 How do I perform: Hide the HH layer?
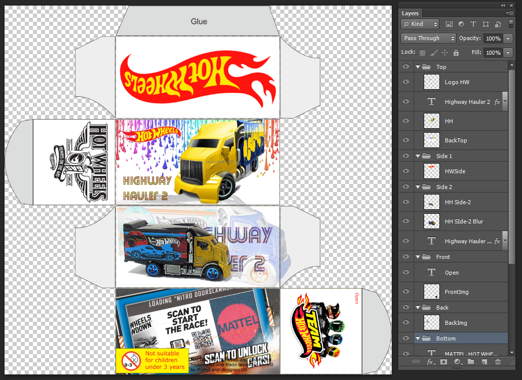coord(406,121)
